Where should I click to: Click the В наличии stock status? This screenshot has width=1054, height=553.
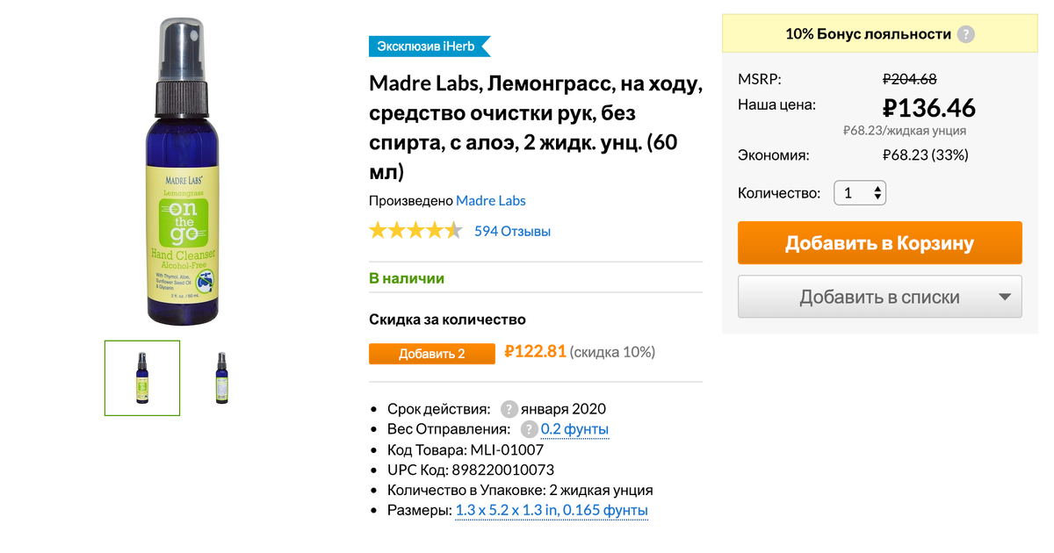407,278
